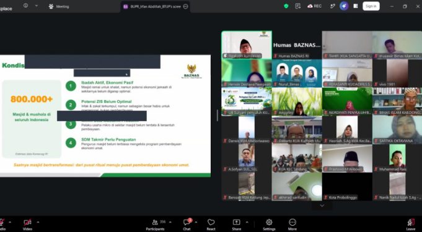
Task: Open the Participants panel
Action: (155, 225)
